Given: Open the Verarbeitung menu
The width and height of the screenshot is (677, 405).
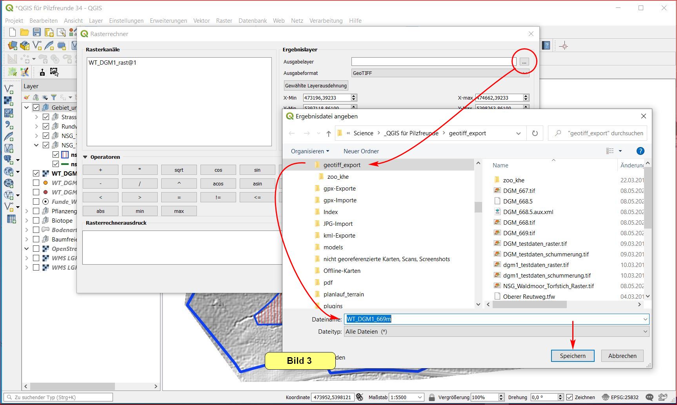Looking at the screenshot, I should click(326, 21).
